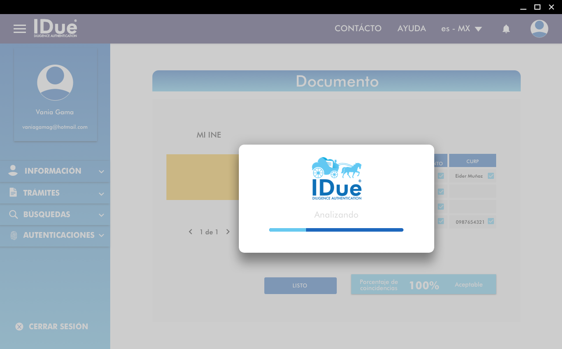Click the magnifier icon beside Búsquedas
This screenshot has height=349, width=562.
coord(14,214)
